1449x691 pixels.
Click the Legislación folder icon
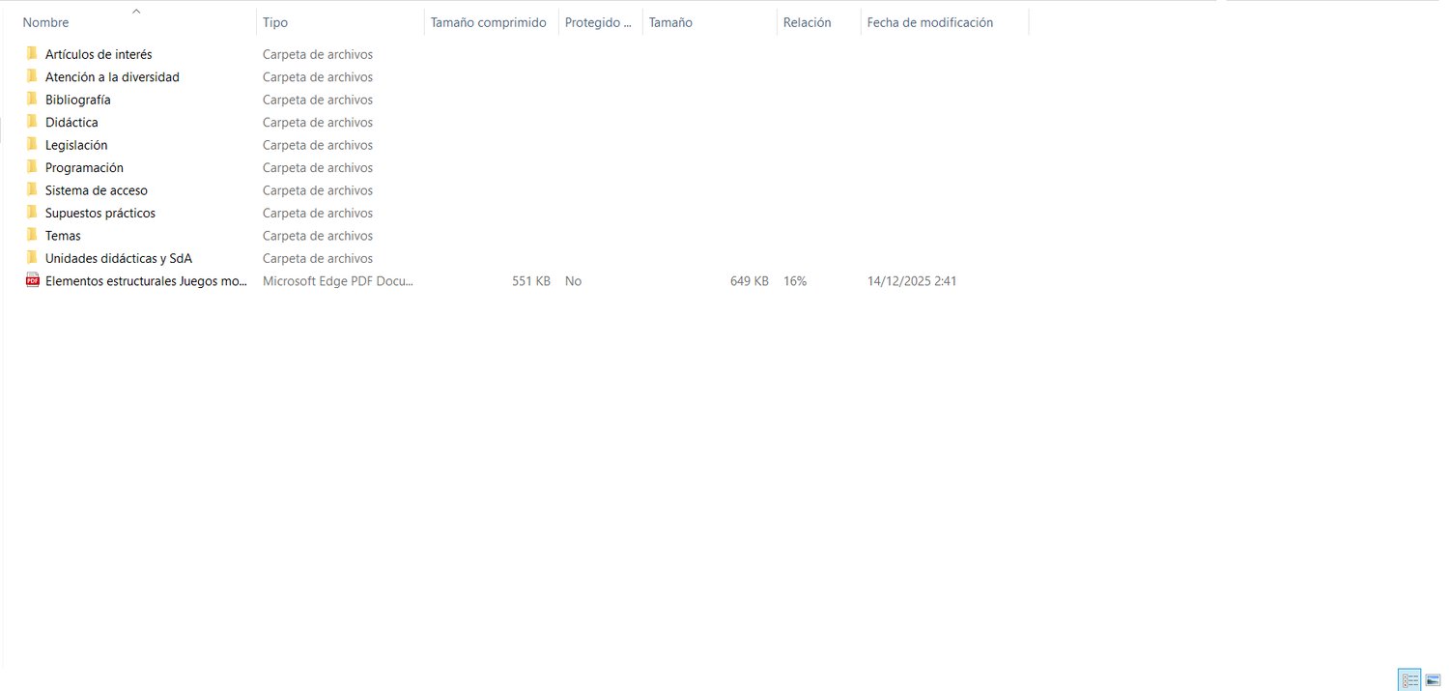[x=32, y=145]
